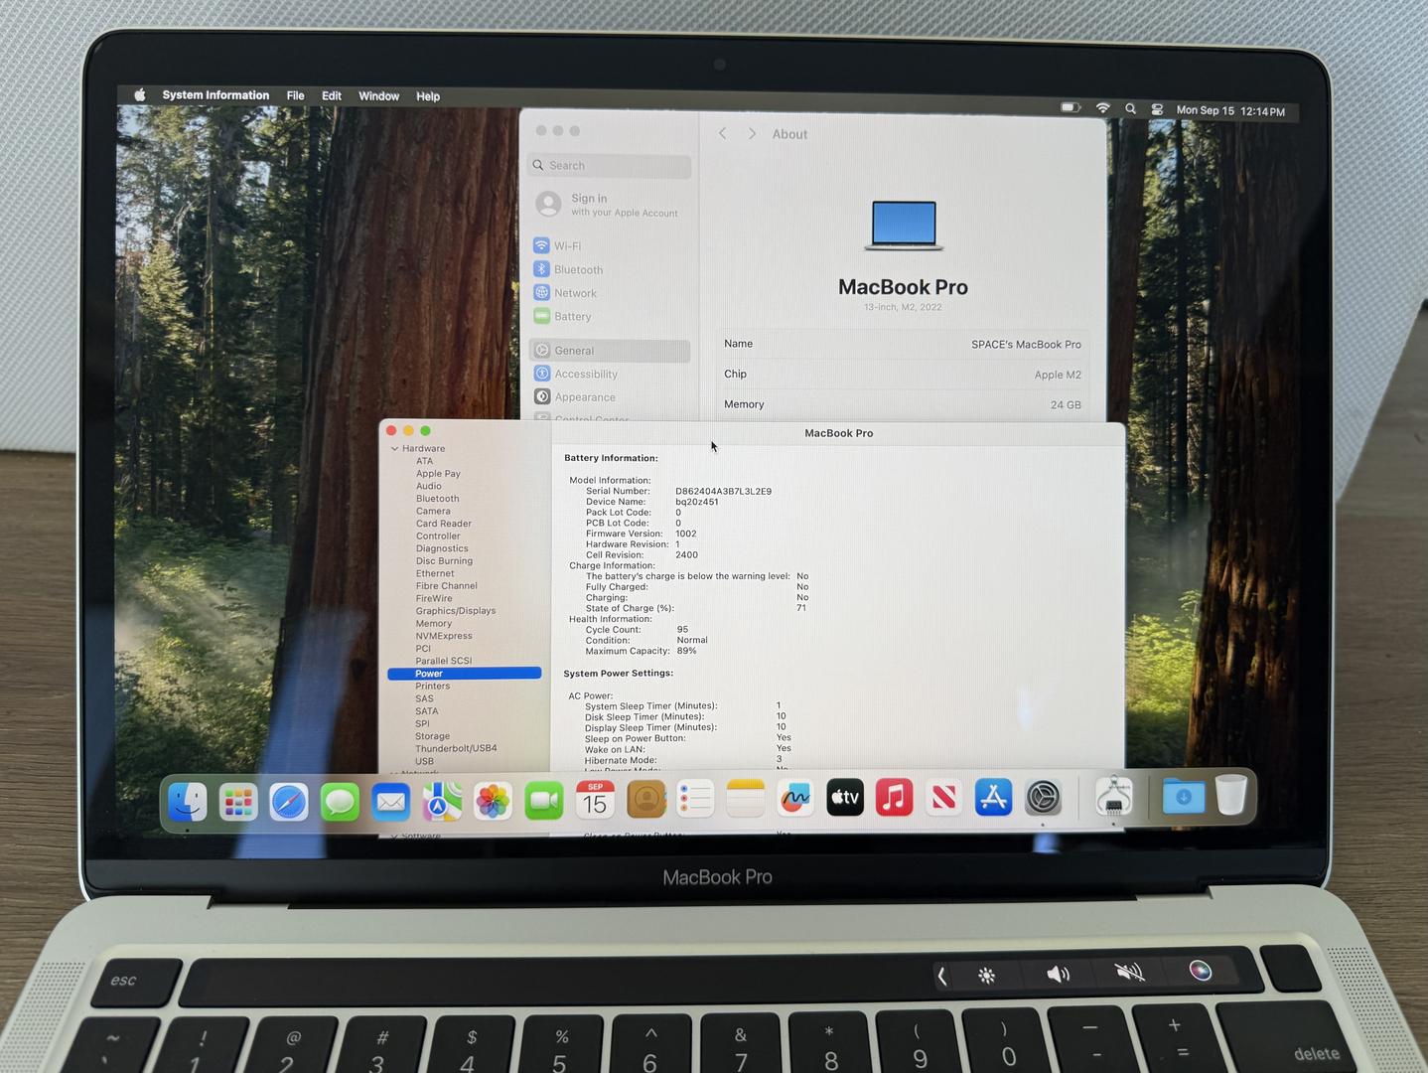Open Mail app in the Dock

tap(390, 802)
